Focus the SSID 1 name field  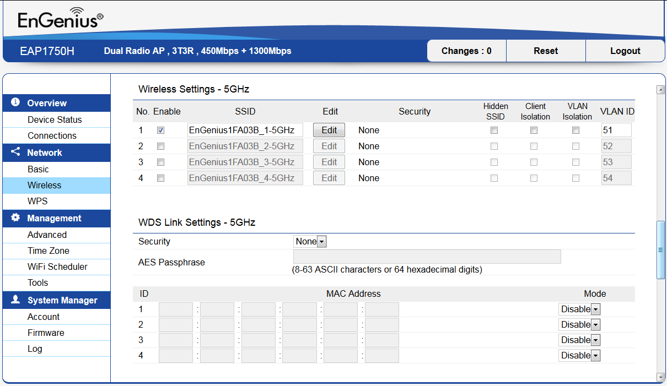(x=245, y=131)
